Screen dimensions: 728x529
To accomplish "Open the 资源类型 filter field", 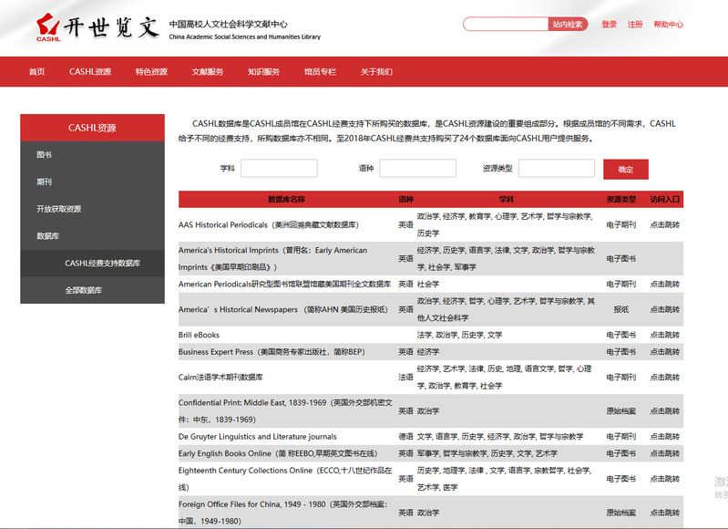I will 556,169.
